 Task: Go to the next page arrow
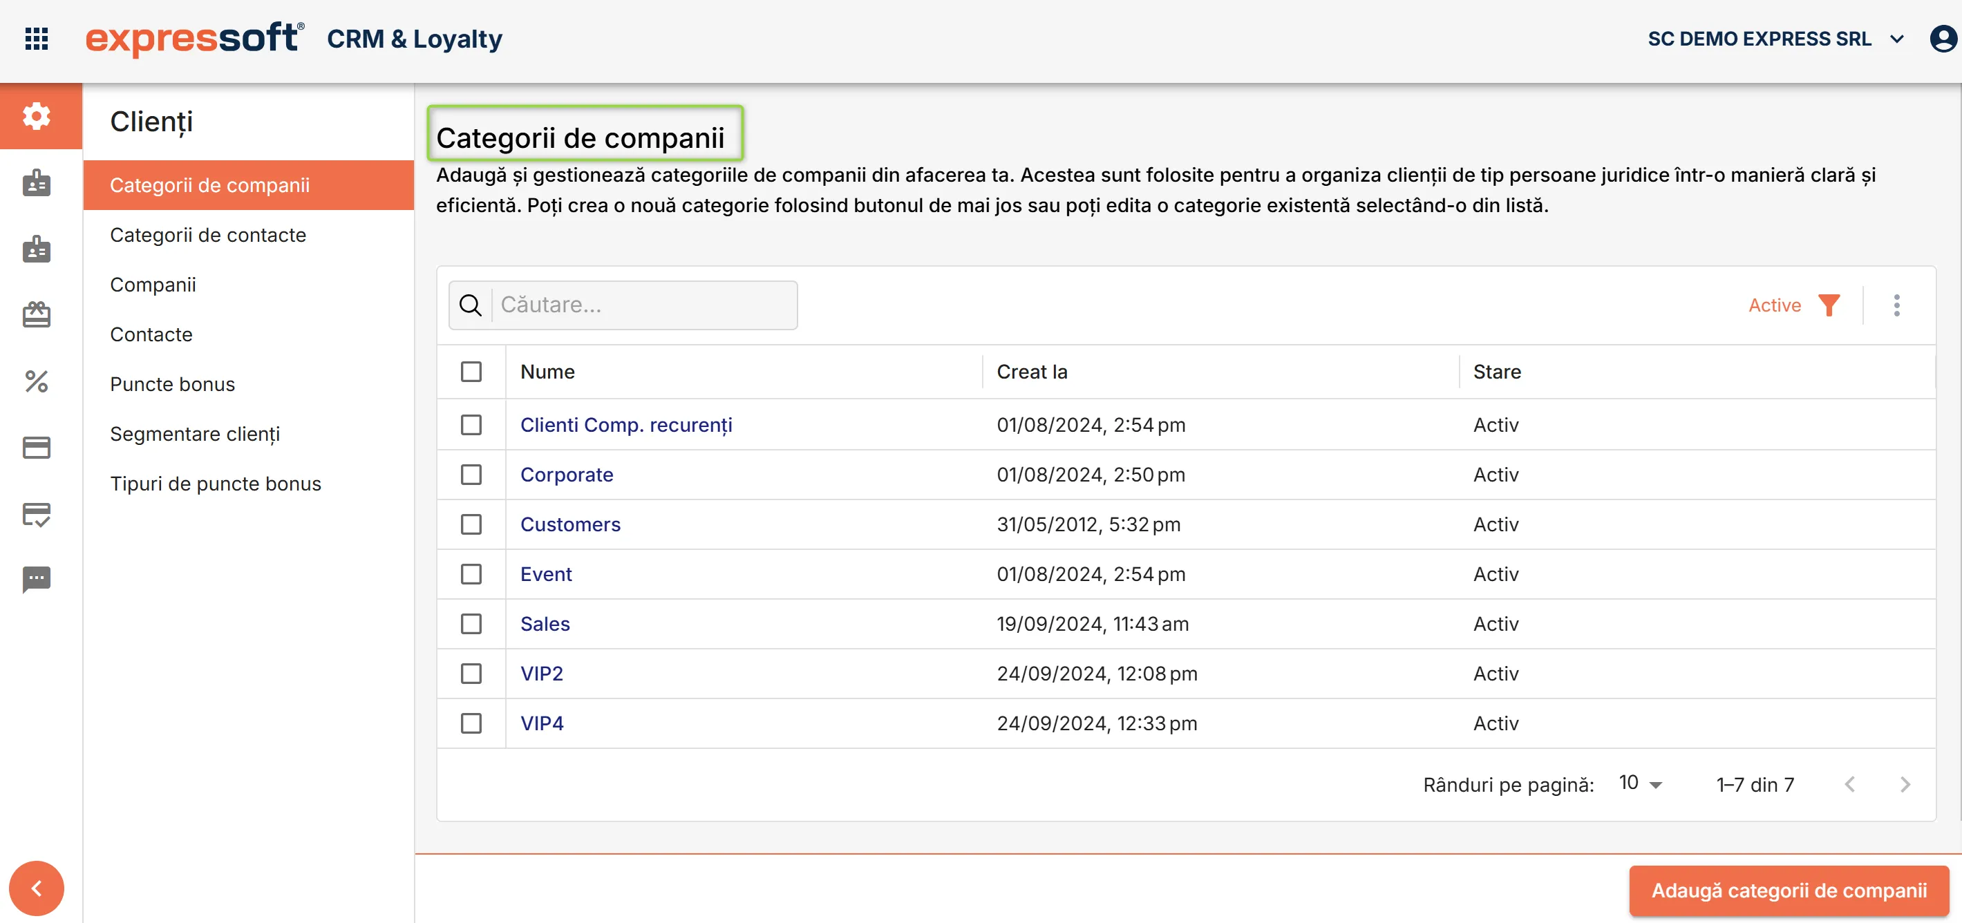pyautogui.click(x=1905, y=784)
